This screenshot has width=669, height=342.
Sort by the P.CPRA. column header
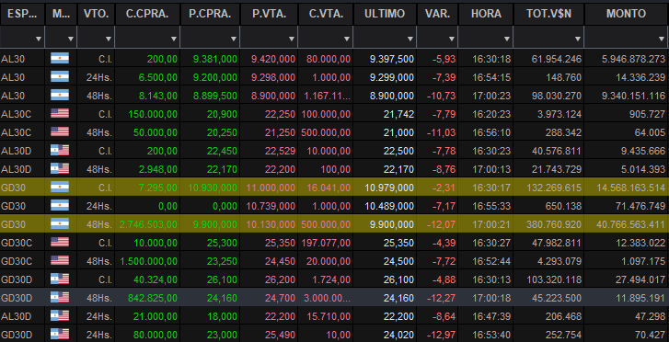(x=210, y=14)
